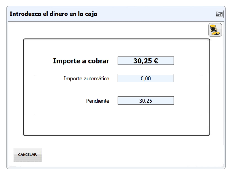Select the Importe automático field showing 0,00
This screenshot has width=233, height=179.
146,78
